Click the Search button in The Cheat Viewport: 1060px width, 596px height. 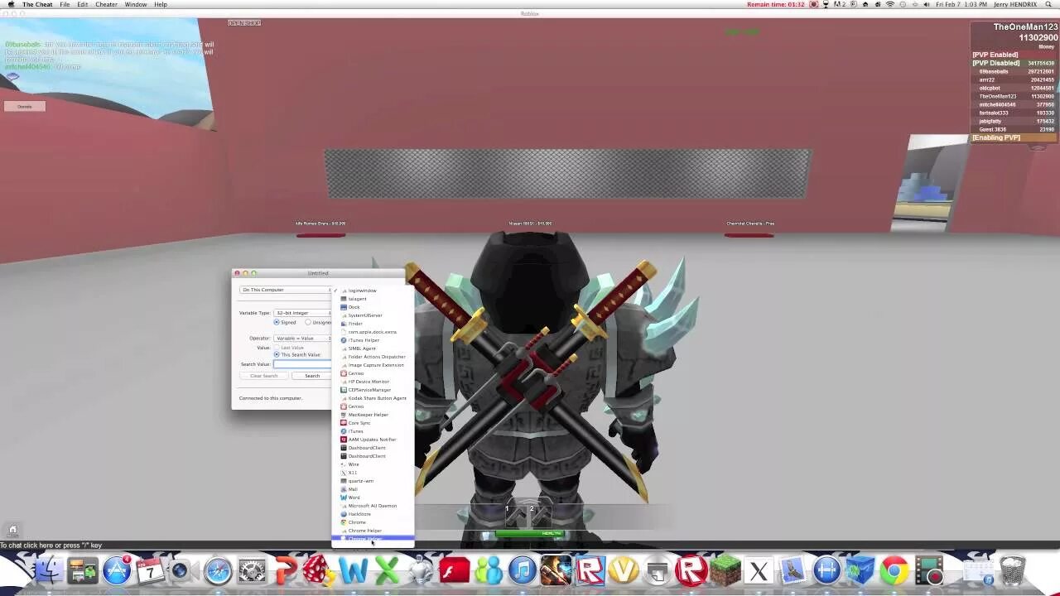pos(312,376)
